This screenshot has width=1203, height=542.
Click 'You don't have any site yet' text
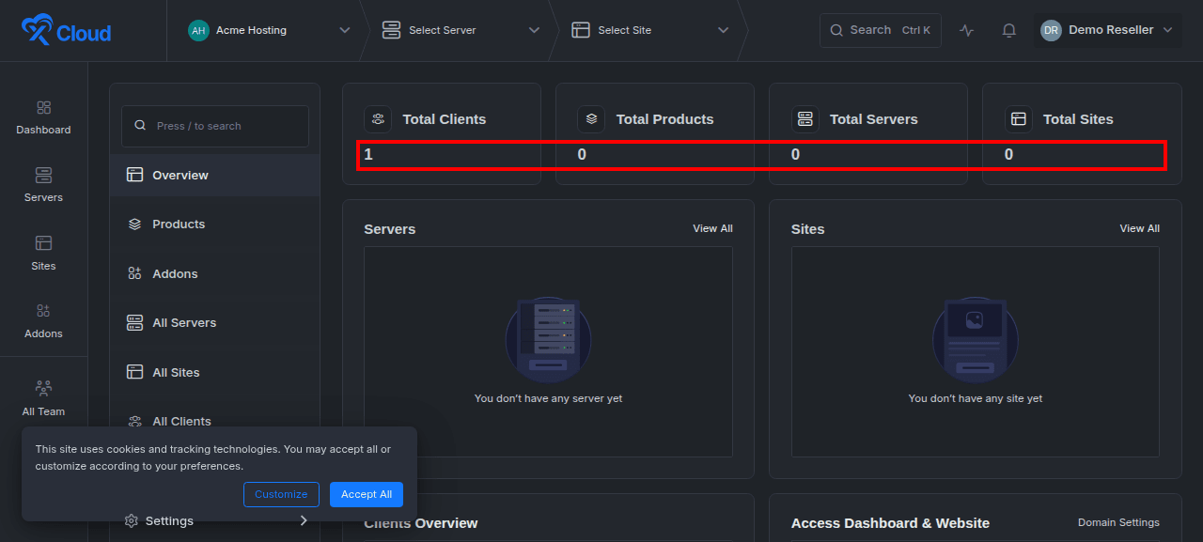pos(976,398)
